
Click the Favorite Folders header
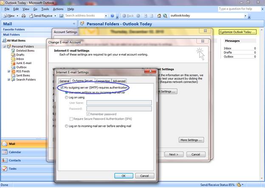[14, 29]
